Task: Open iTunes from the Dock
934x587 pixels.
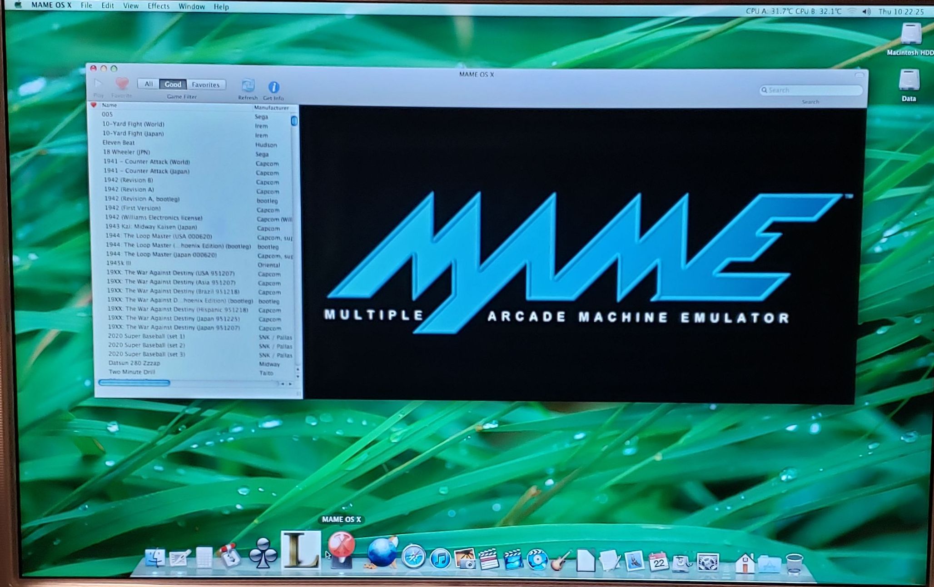Action: click(440, 558)
